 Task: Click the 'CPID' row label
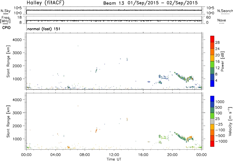pyautogui.click(x=6, y=28)
